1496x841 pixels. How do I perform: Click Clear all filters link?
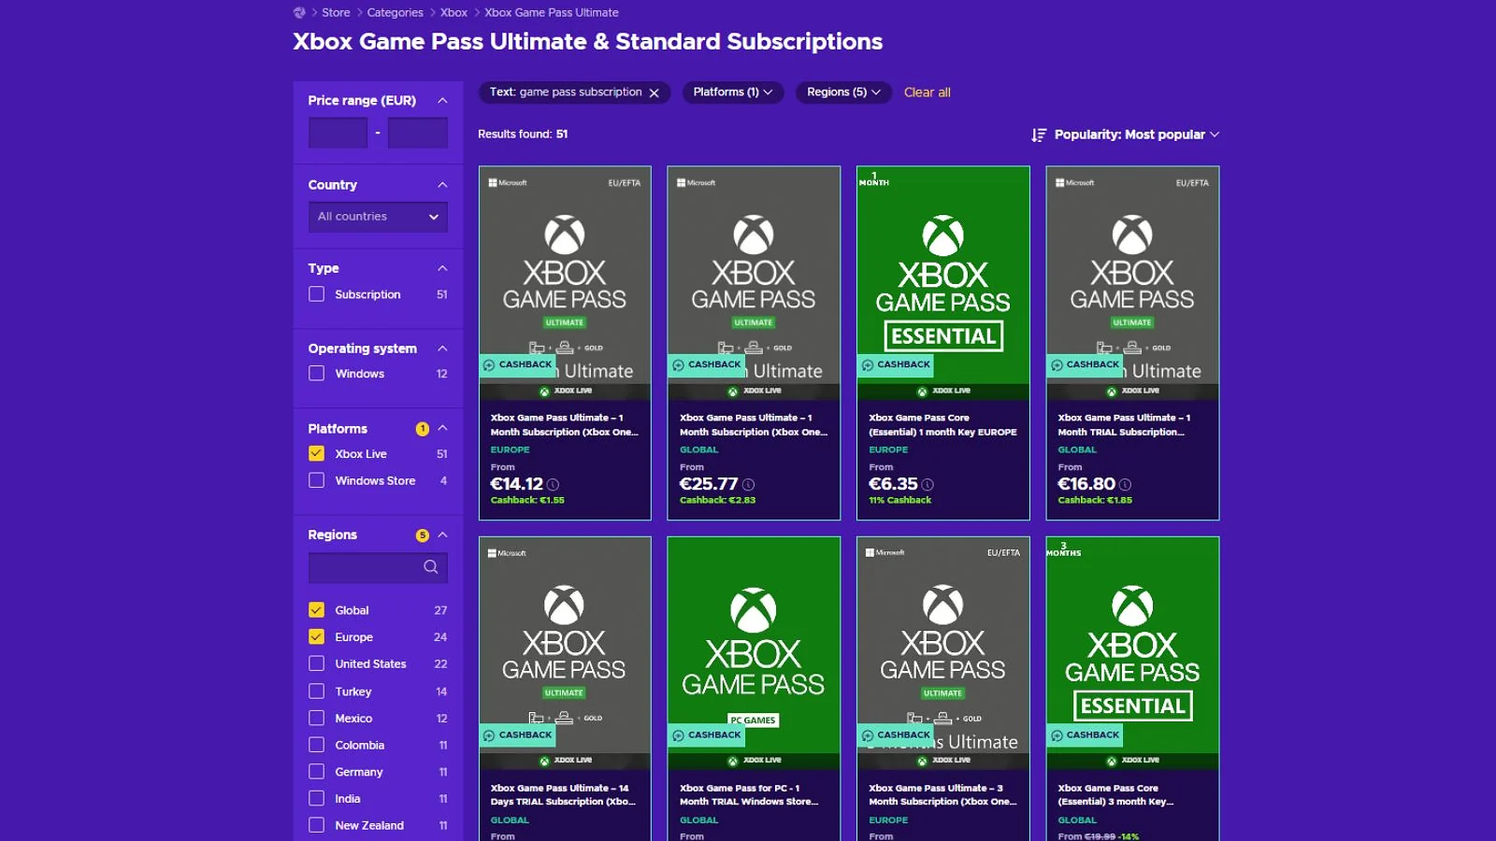(927, 93)
